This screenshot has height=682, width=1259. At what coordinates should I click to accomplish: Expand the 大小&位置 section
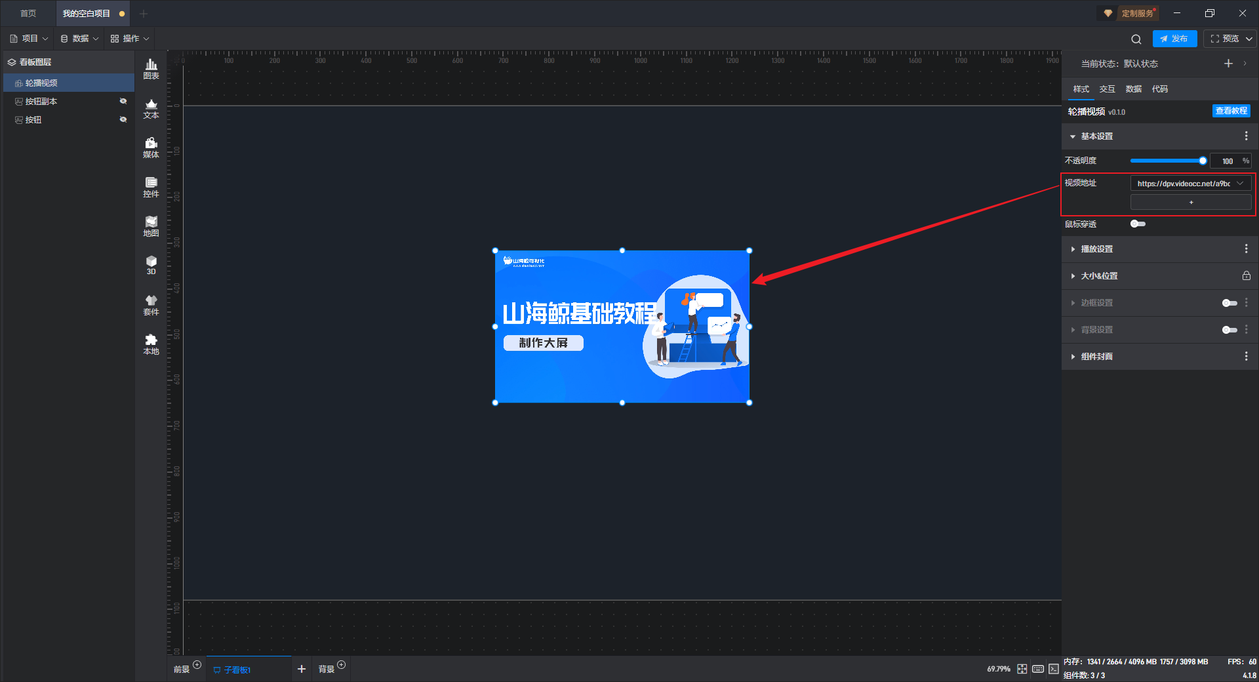[x=1073, y=276]
